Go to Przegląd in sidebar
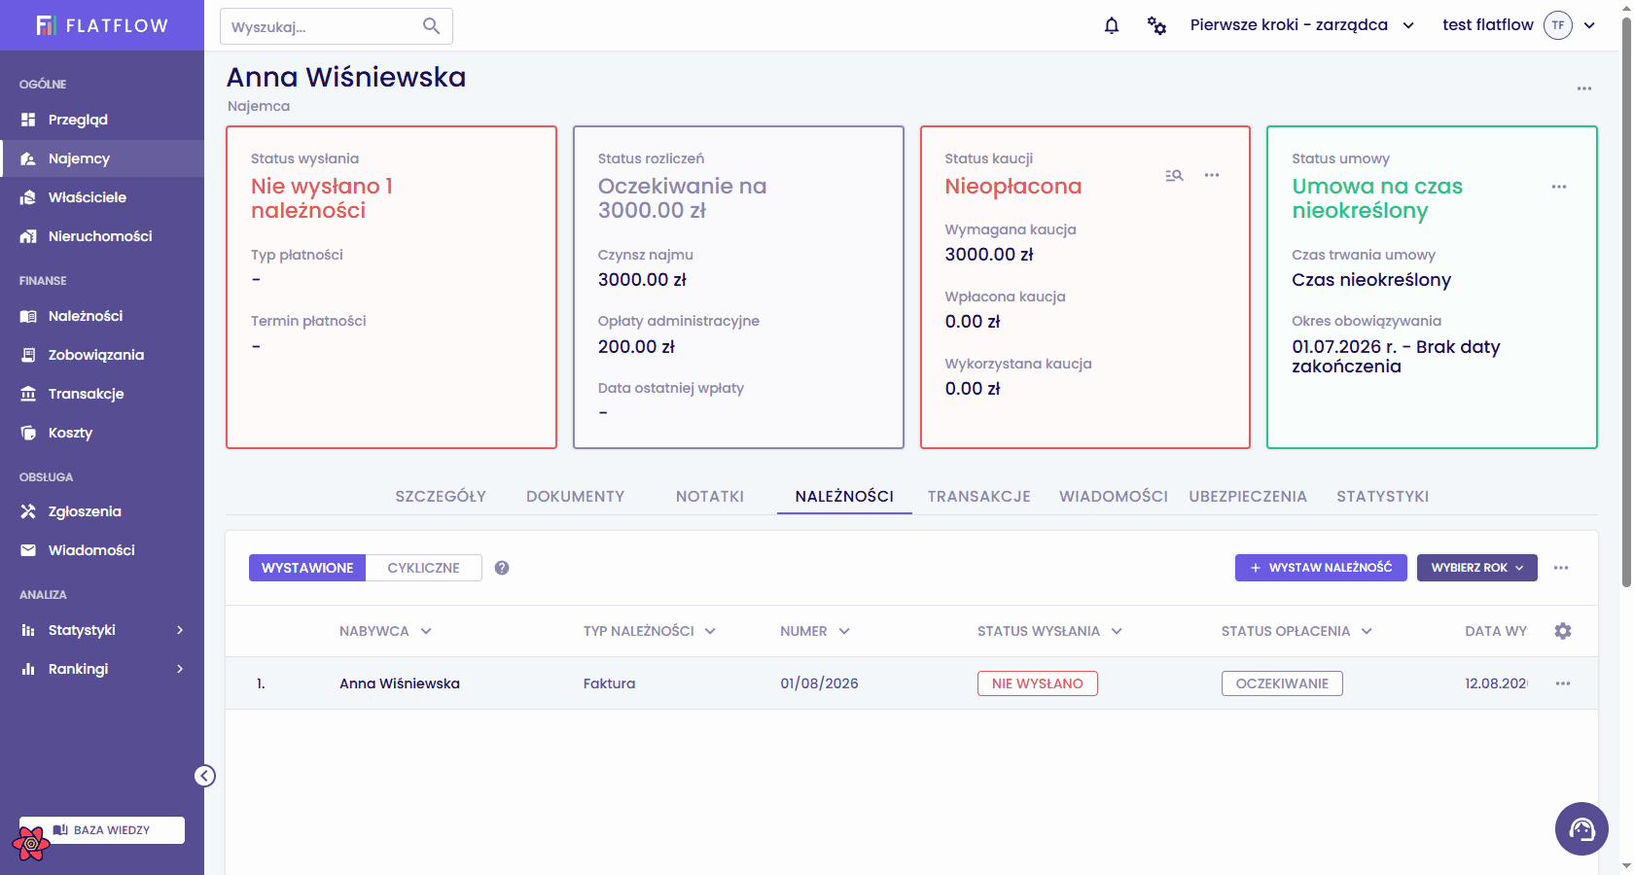 (x=102, y=120)
